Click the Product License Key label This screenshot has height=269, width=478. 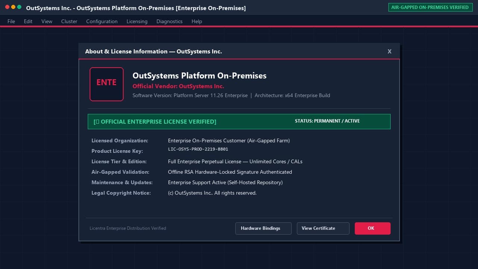[117, 151]
